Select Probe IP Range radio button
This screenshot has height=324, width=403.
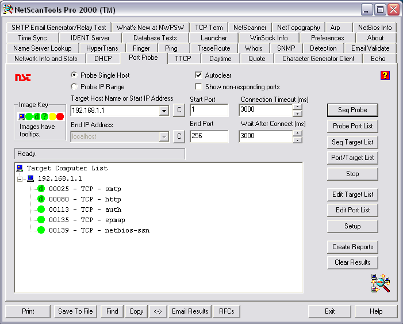[x=74, y=86]
